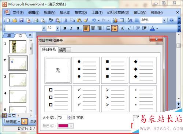
Task: Toggle numbered list formatting
Action: tap(108, 28)
